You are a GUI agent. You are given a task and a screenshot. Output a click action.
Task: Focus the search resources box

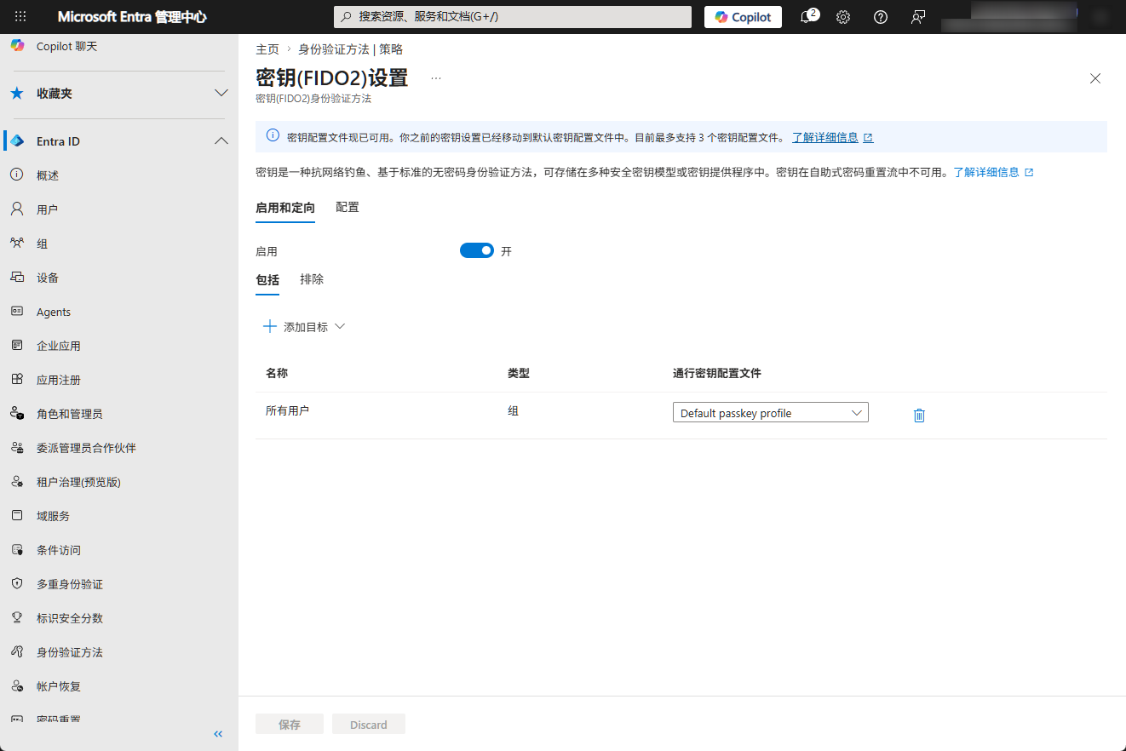coord(512,17)
